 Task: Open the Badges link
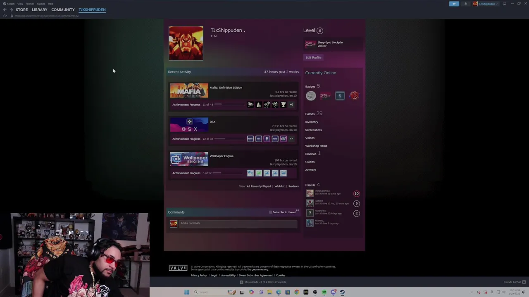[310, 87]
